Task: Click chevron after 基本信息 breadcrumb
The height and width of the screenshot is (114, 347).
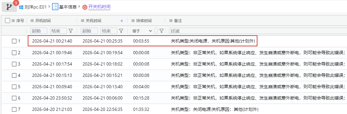Action: [79, 7]
